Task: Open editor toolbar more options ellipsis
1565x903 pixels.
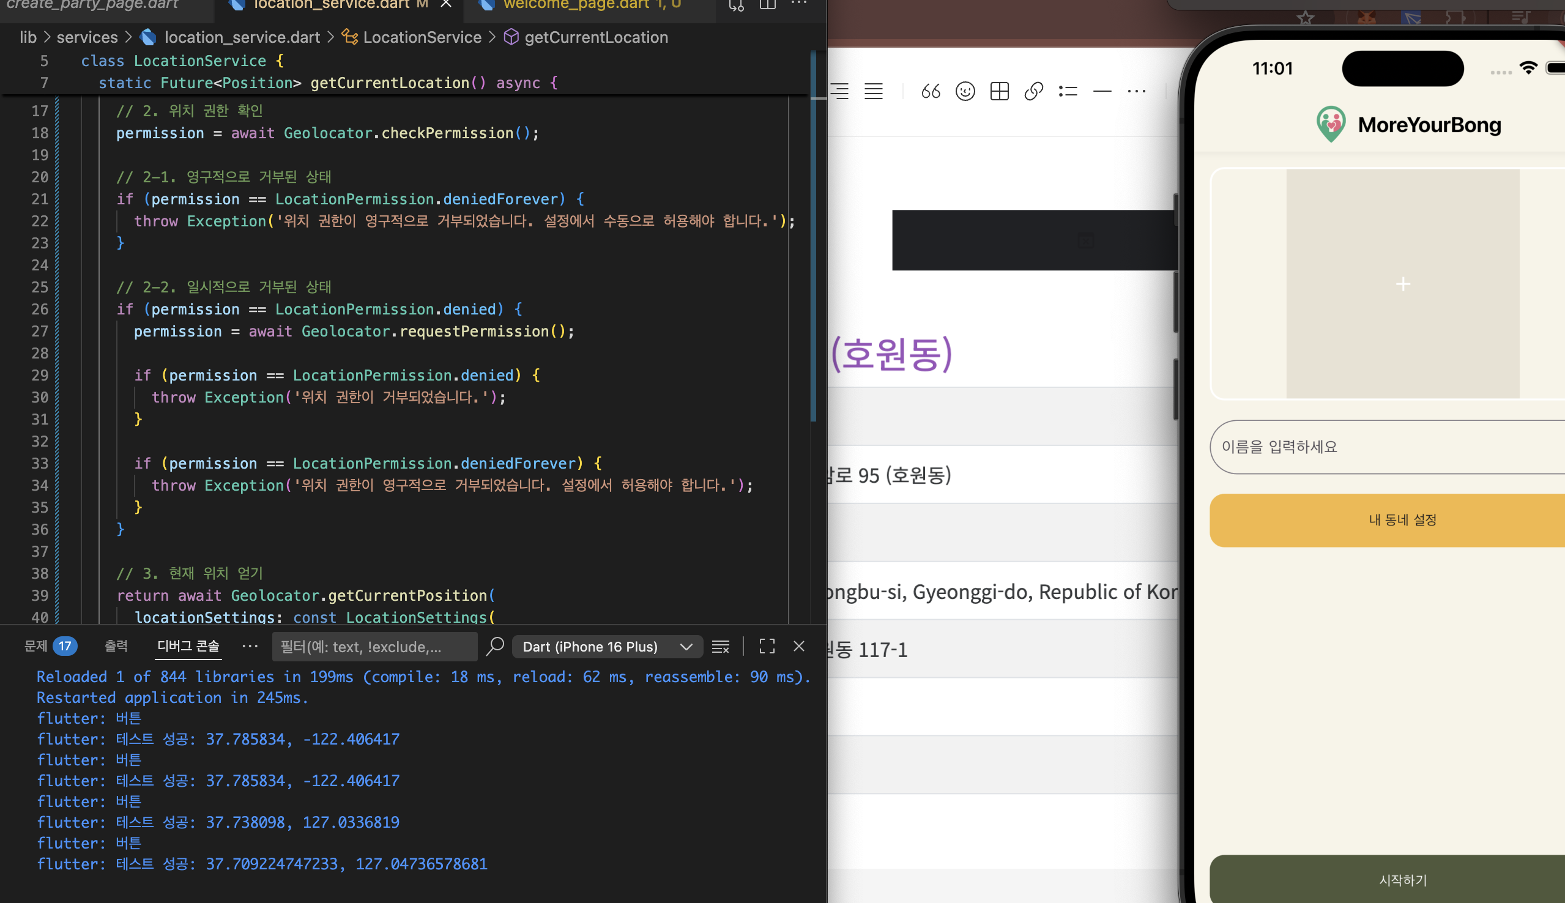Action: 1136,92
